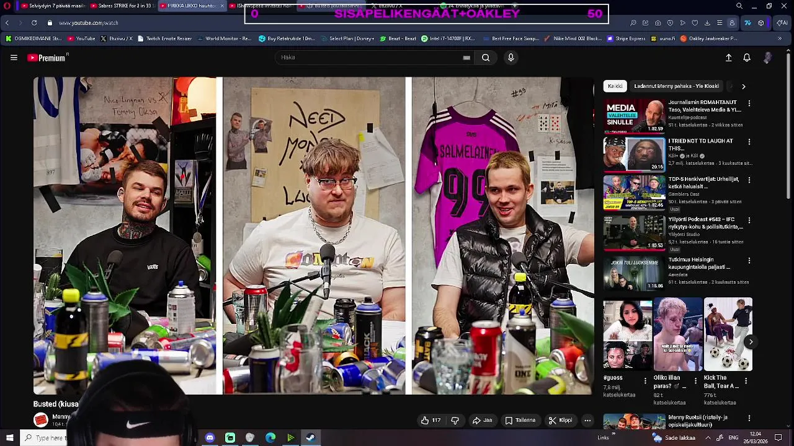
Task: Reload the page with refresh icon
Action: 33,23
